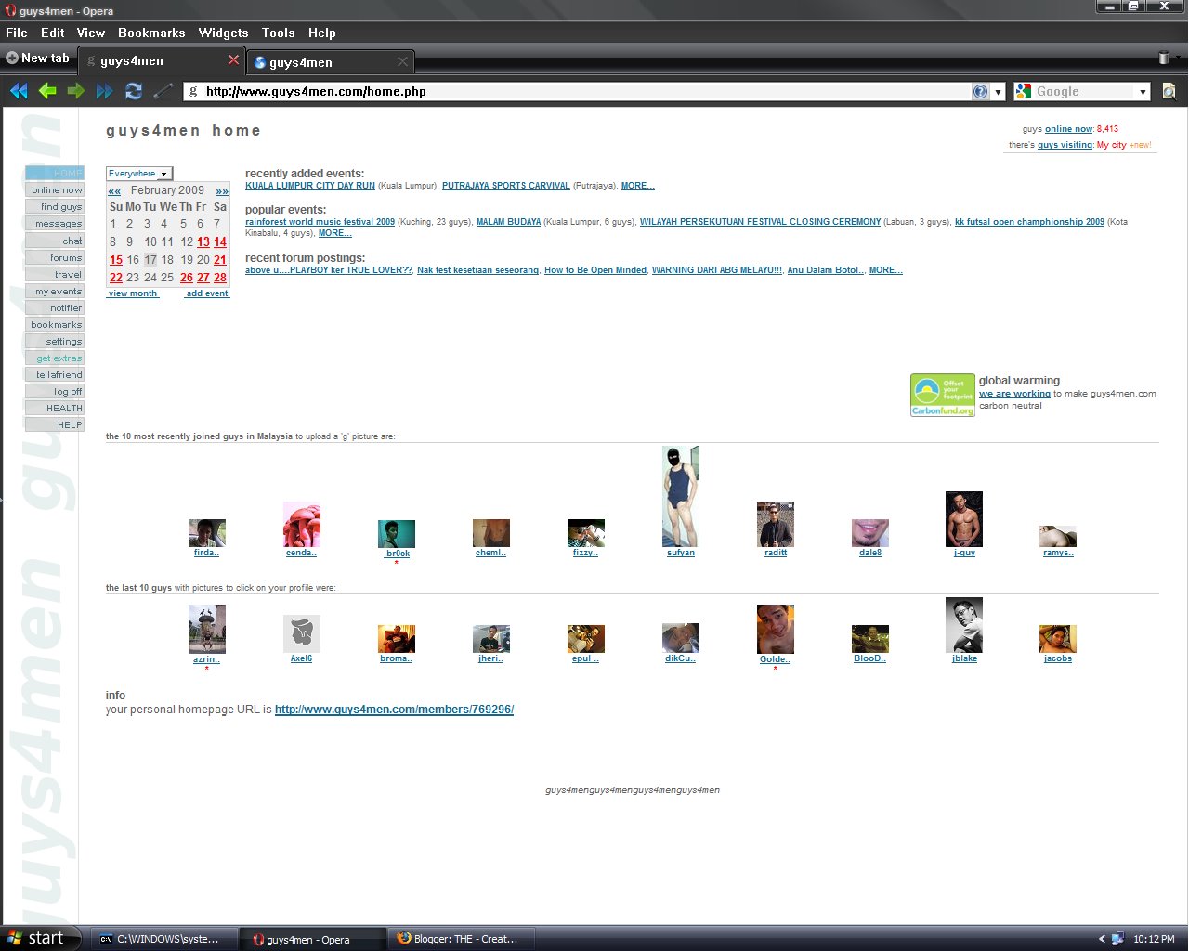Open the jblake profile thumbnail
The height and width of the screenshot is (951, 1189).
click(x=964, y=625)
